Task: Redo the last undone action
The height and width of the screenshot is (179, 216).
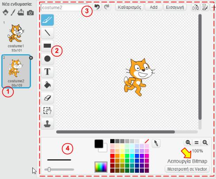Action: pyautogui.click(x=107, y=7)
